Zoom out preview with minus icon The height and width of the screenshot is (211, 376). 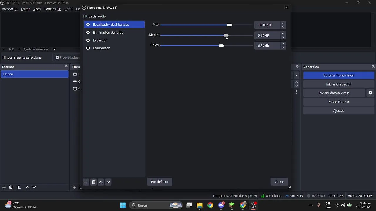point(3,49)
